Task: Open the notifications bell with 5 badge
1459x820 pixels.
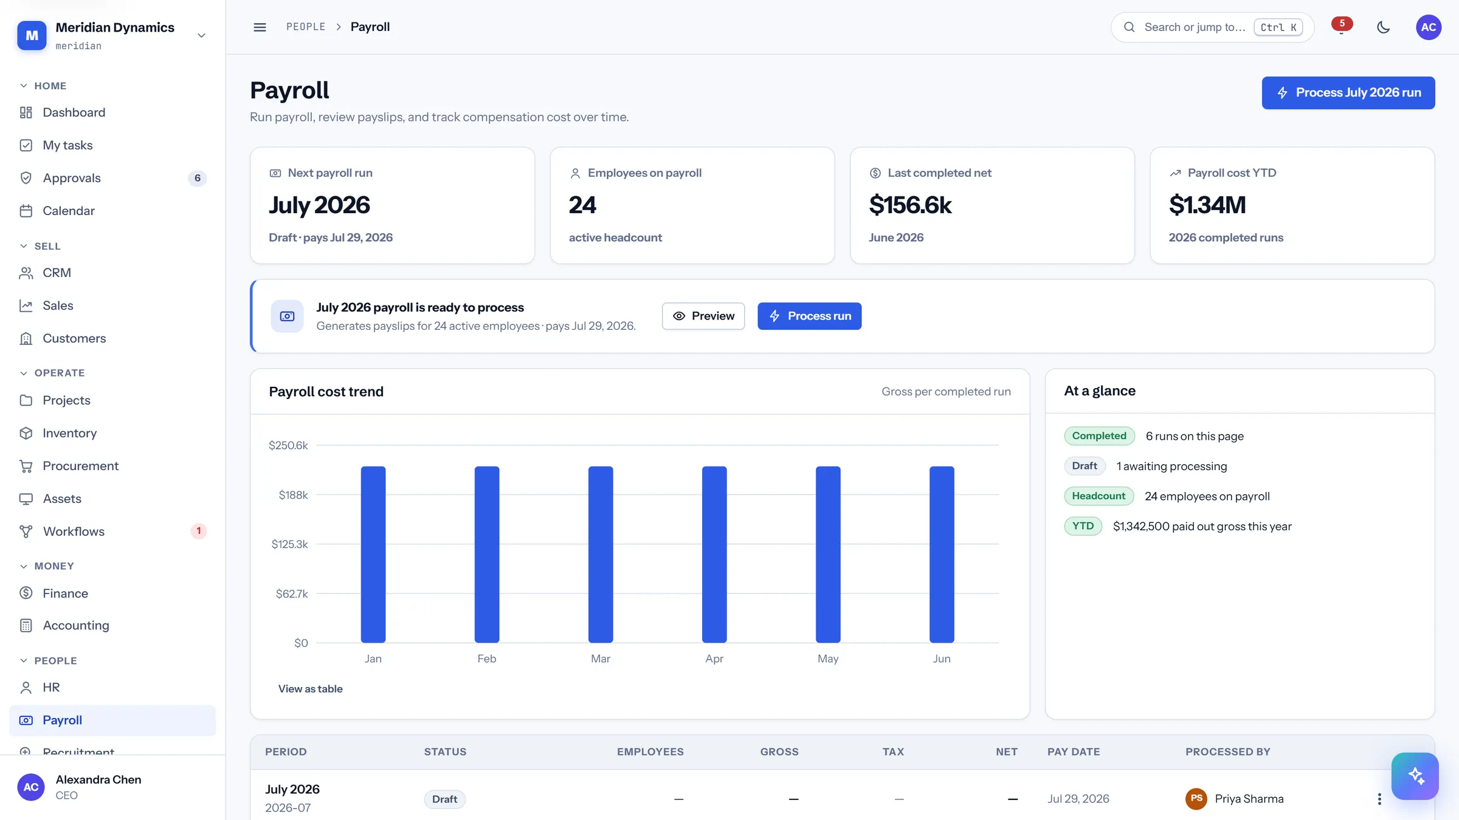Action: [x=1341, y=27]
